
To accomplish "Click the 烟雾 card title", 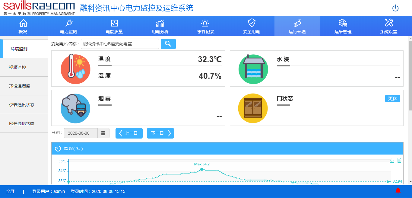I will [x=105, y=99].
